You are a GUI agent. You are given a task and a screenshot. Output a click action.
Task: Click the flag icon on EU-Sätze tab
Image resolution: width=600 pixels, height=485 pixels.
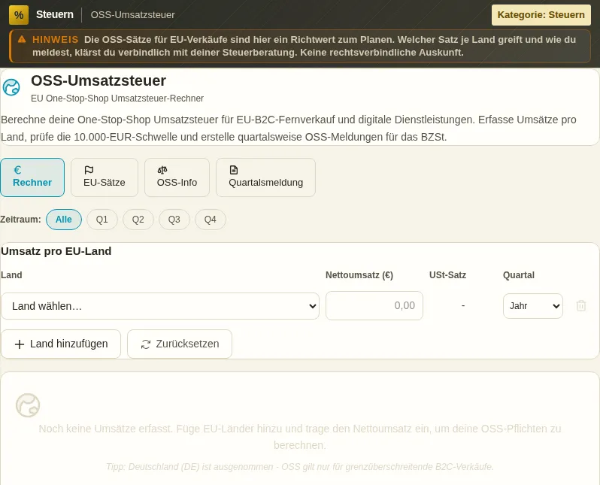coord(89,170)
